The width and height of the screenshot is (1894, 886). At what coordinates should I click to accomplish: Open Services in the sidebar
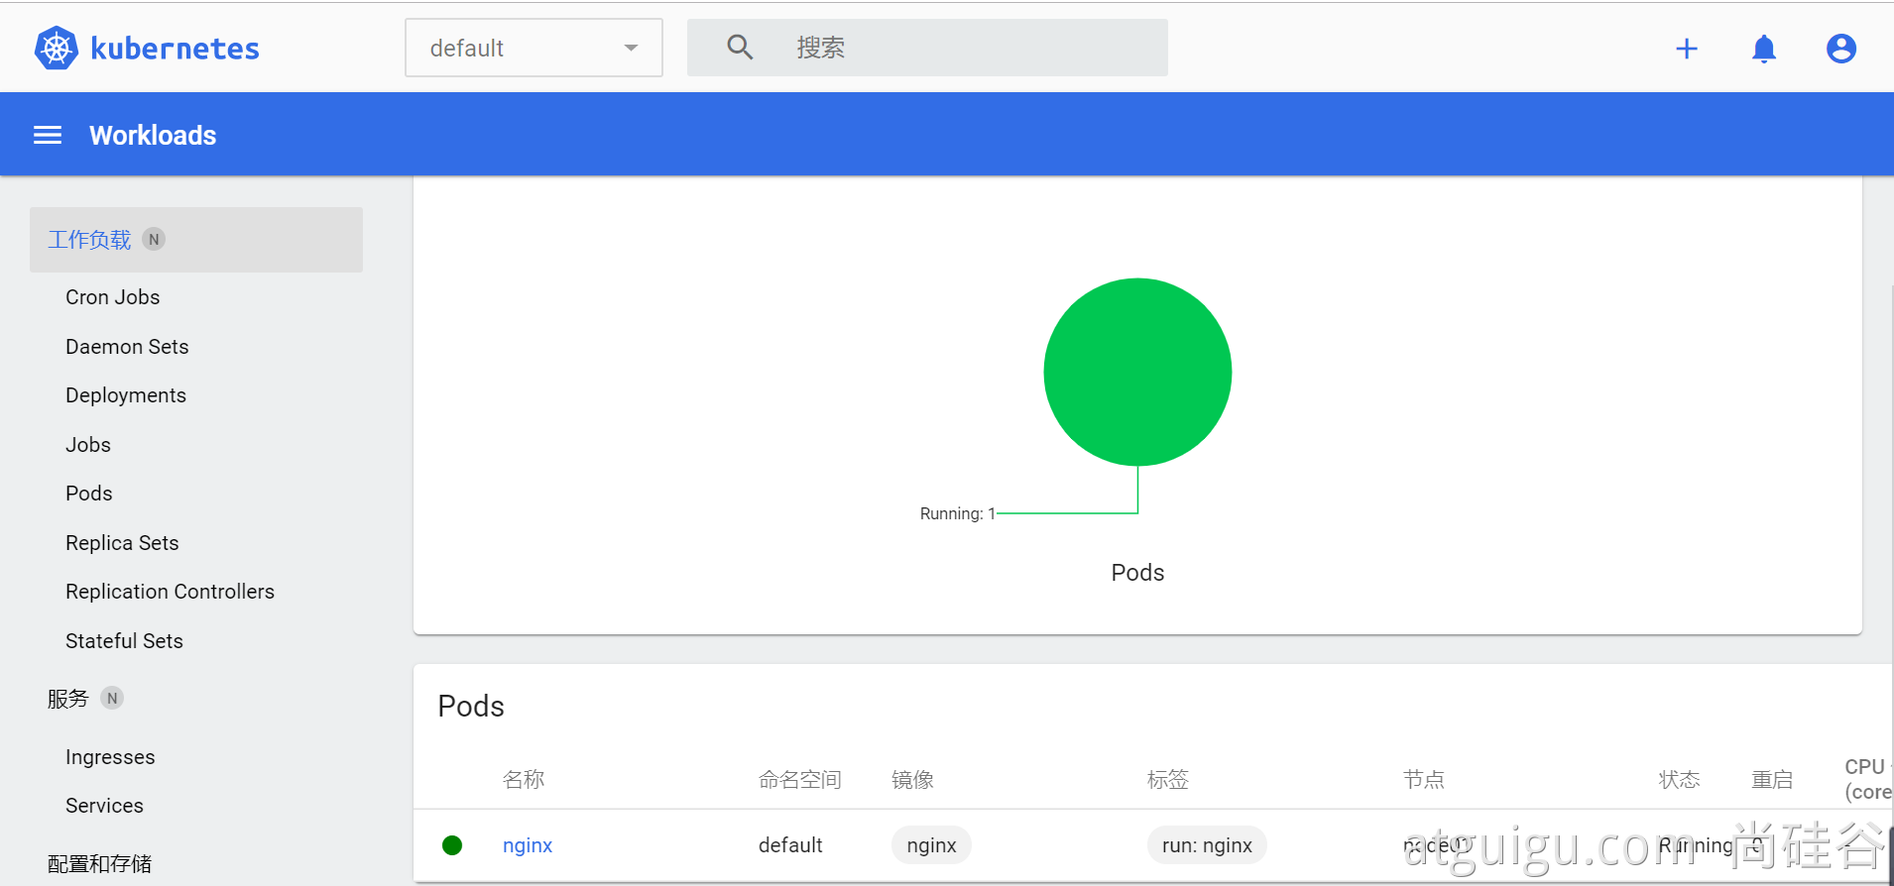[105, 806]
